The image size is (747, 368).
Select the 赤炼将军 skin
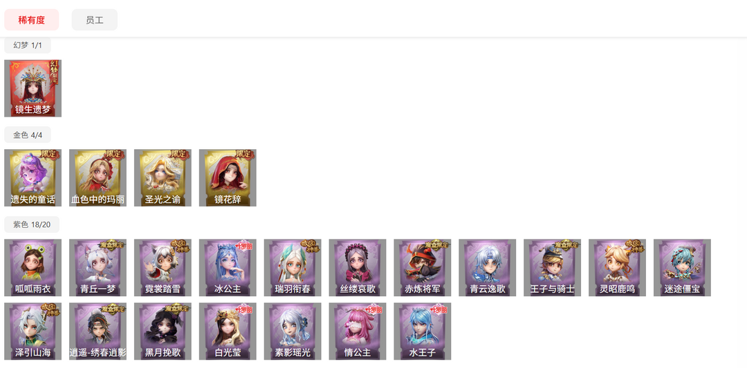[423, 268]
